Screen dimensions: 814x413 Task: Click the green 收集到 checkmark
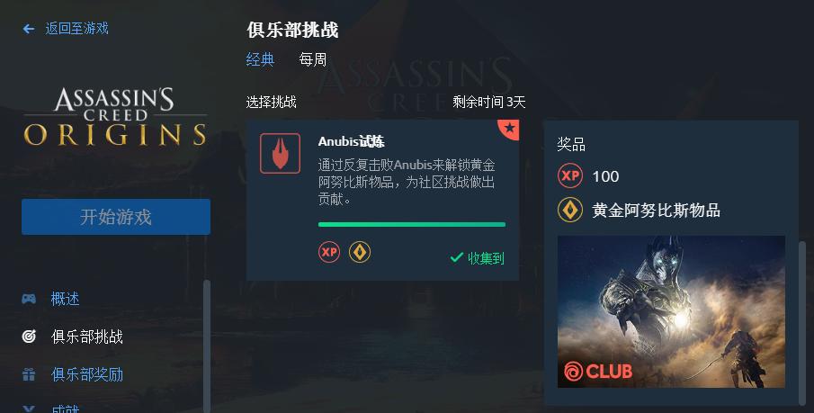click(457, 257)
